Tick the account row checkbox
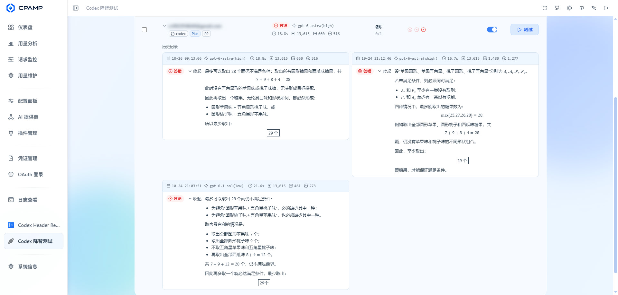The image size is (618, 295). click(145, 30)
